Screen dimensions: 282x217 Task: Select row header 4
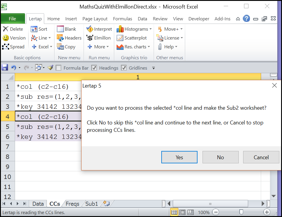pos(7,116)
